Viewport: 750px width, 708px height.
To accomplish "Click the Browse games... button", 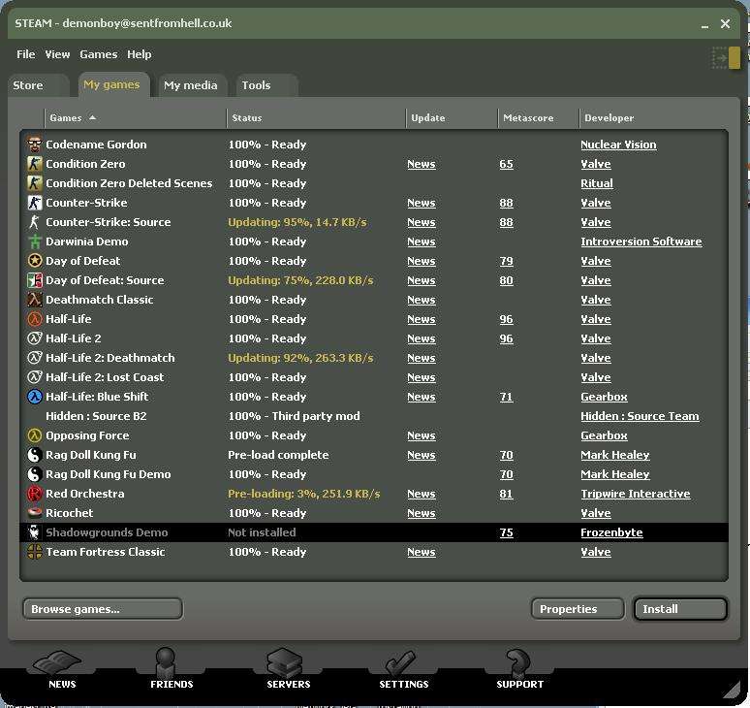I will [x=103, y=609].
